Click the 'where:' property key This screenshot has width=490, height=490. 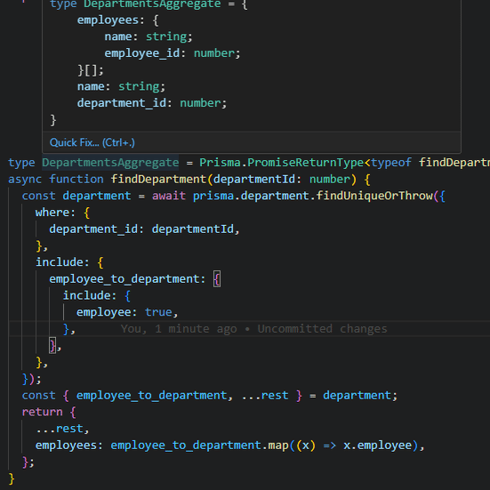[55, 213]
